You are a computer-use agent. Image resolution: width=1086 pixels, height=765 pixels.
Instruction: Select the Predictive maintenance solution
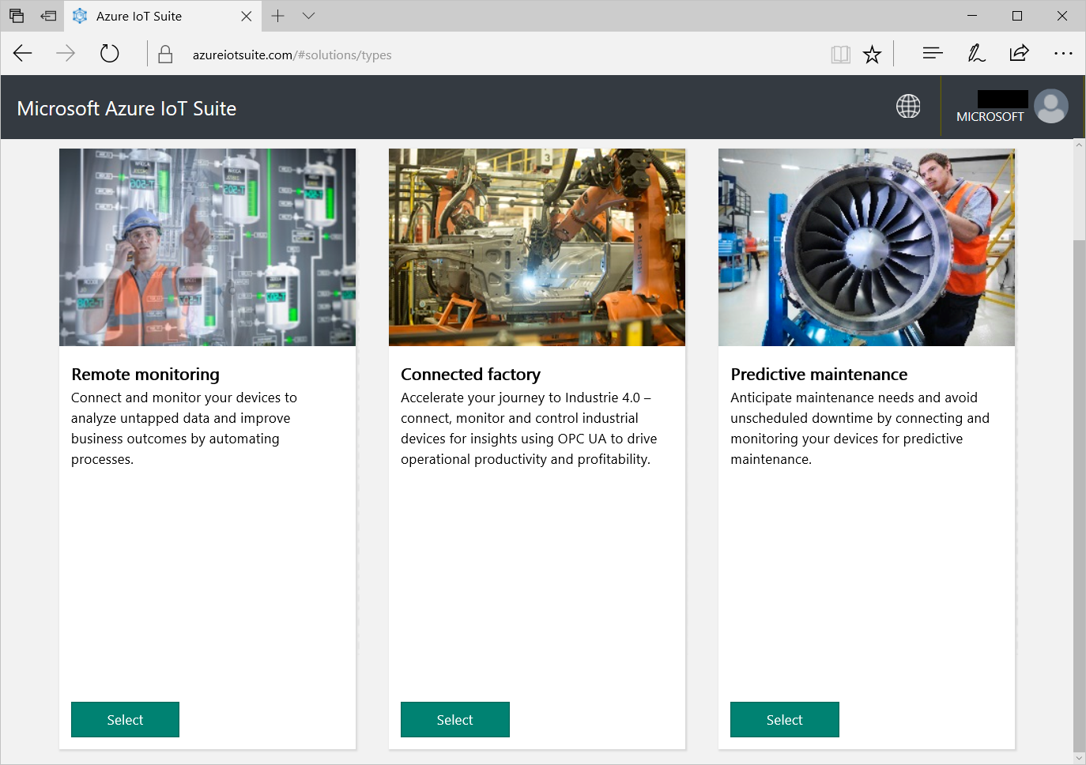(x=784, y=719)
